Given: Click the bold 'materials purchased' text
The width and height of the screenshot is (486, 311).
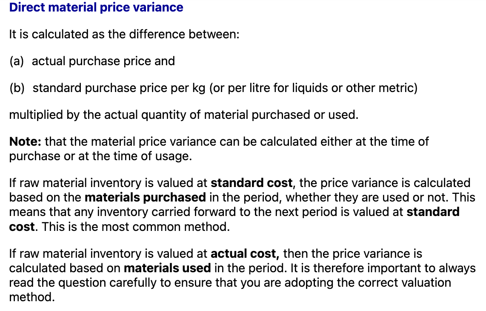Looking at the screenshot, I should (145, 197).
